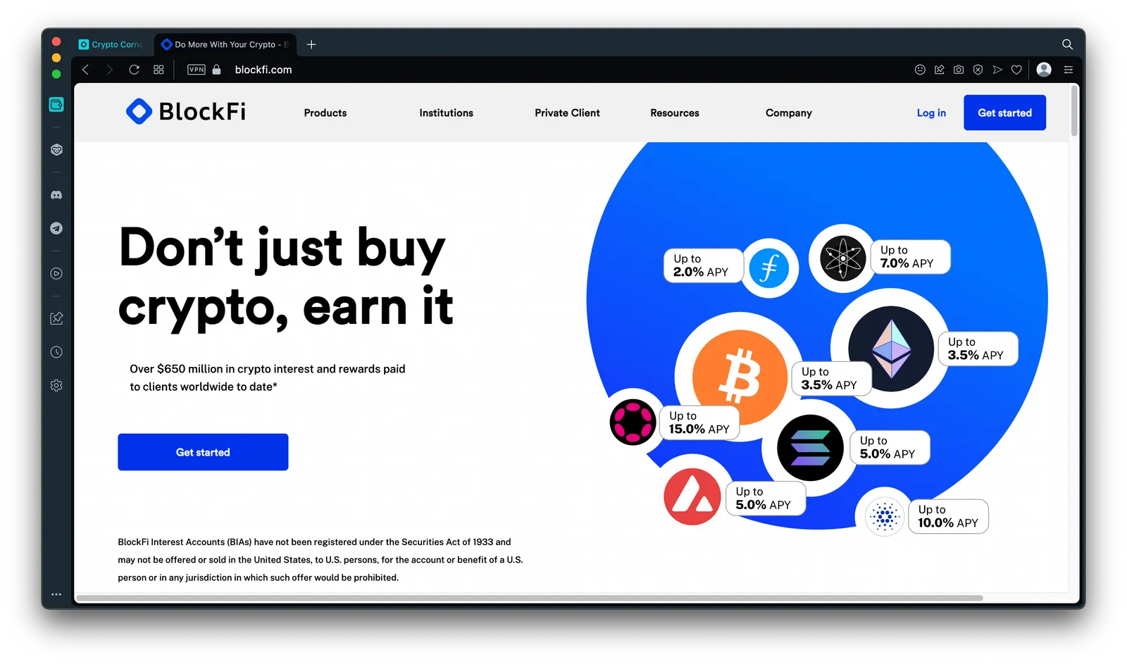1127x664 pixels.
Task: Switch to the Crypto Corner tab
Action: coord(111,44)
